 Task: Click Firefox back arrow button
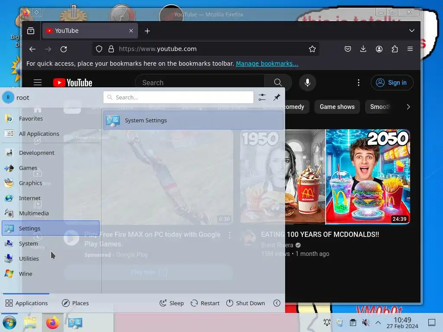point(32,49)
